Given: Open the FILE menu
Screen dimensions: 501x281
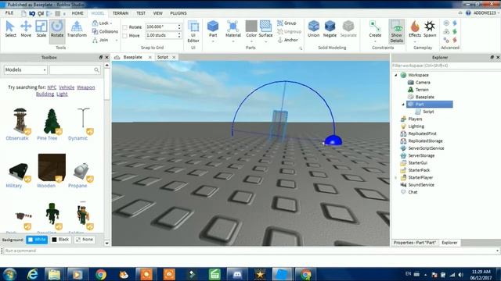Looking at the screenshot, I should click(x=9, y=13).
